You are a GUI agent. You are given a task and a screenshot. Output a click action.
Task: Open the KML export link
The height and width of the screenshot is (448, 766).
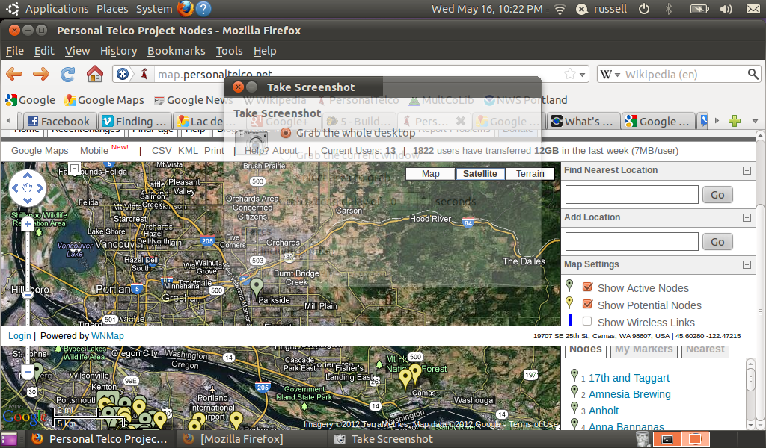pyautogui.click(x=188, y=151)
